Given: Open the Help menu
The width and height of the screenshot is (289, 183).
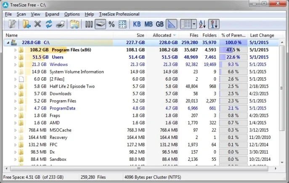Looking at the screenshot, I should point(89,14).
